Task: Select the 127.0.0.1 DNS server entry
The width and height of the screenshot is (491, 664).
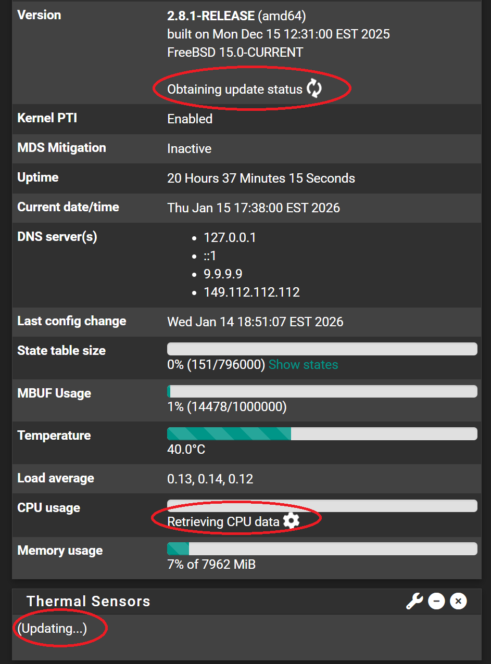Action: (230, 238)
